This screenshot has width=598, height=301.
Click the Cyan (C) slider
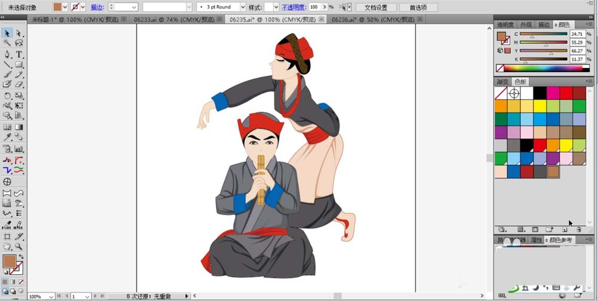(544, 34)
